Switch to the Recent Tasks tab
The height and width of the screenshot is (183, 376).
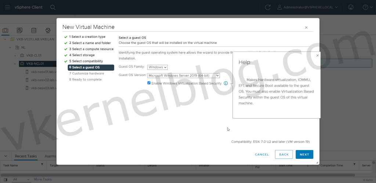[26, 156]
